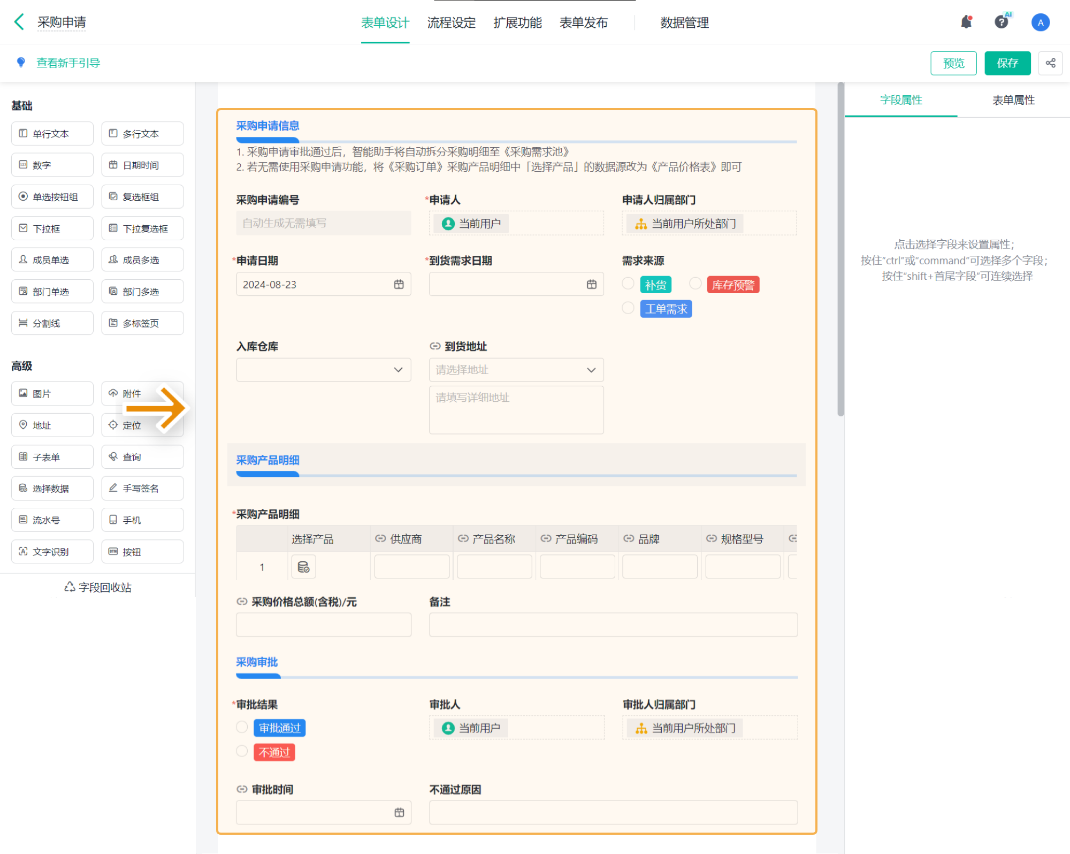Select the 补货 radio option
The image size is (1070, 854).
click(x=628, y=284)
